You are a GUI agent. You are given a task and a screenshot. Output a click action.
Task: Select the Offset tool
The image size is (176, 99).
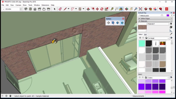coord(93,9)
